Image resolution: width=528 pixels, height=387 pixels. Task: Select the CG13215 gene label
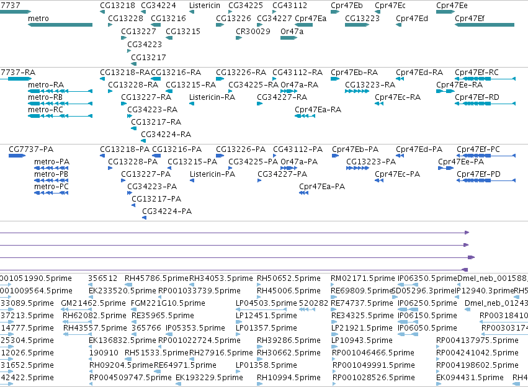coord(183,31)
